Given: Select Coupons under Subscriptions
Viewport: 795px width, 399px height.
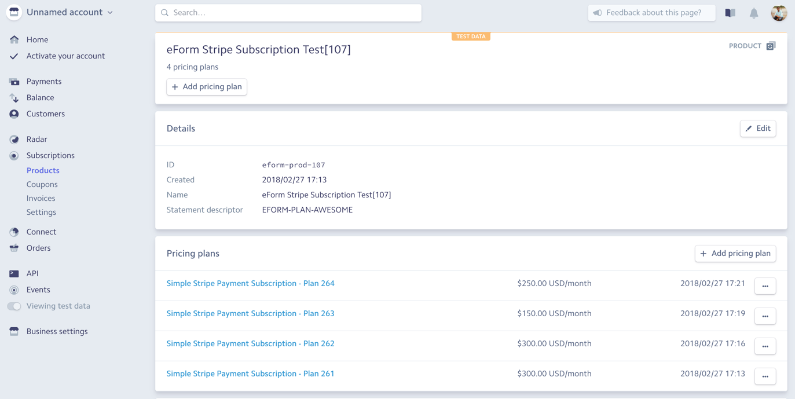Looking at the screenshot, I should [42, 185].
